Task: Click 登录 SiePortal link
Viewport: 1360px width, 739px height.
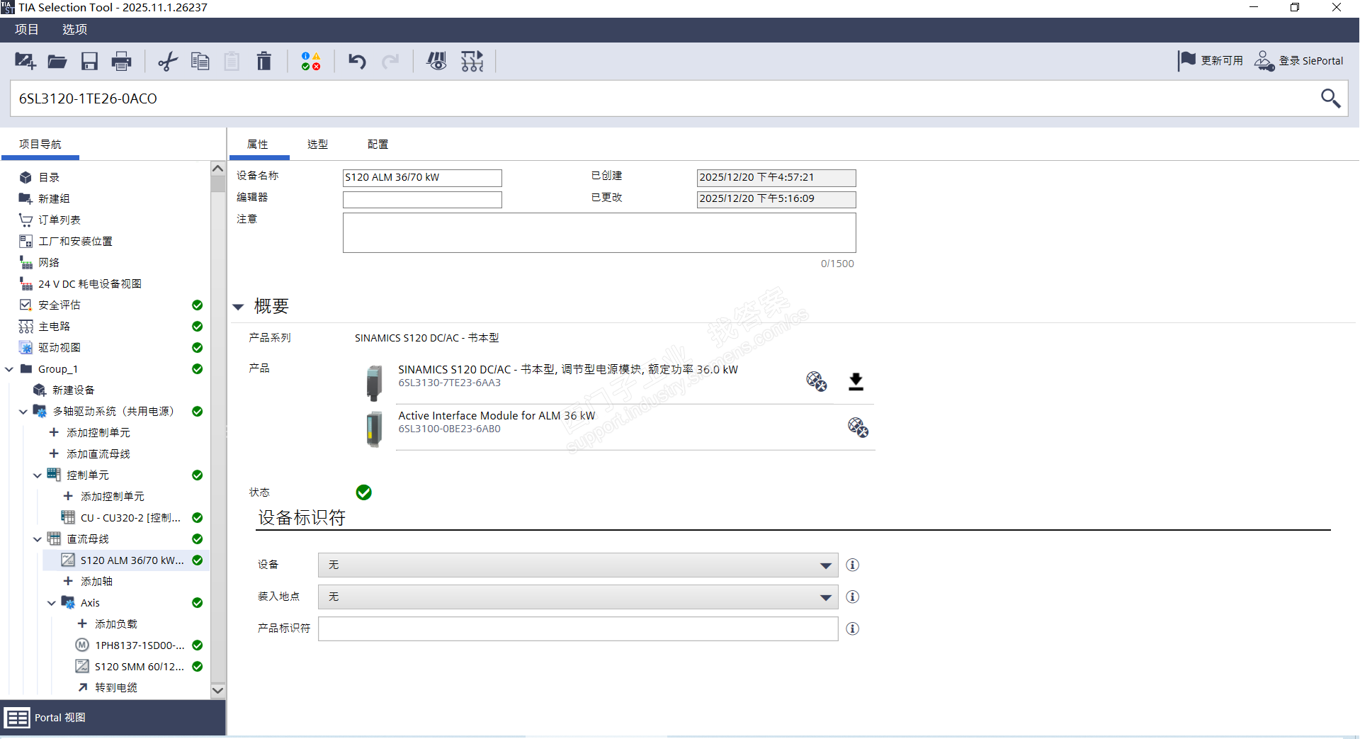Action: pyautogui.click(x=1311, y=61)
